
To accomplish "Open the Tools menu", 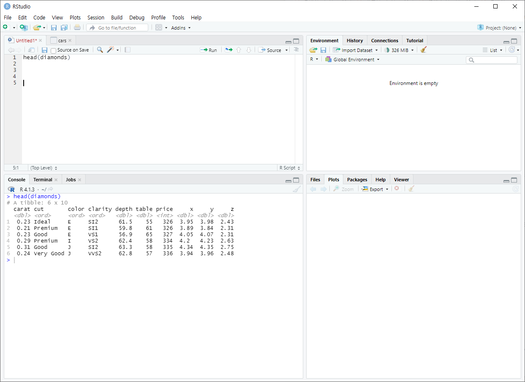I will (178, 17).
